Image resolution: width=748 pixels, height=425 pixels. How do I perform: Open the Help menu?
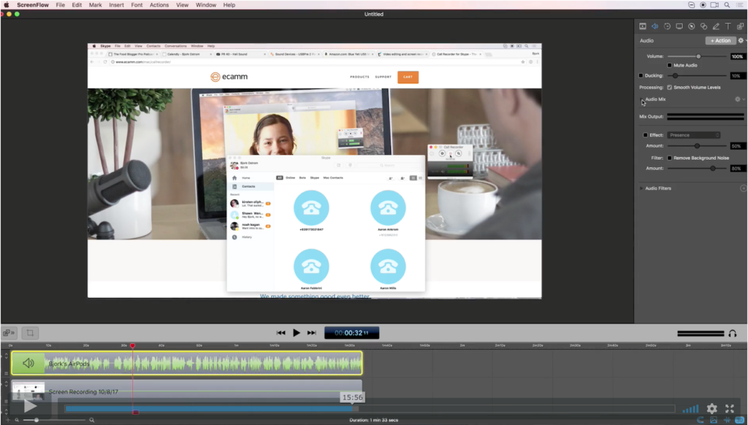(x=229, y=5)
